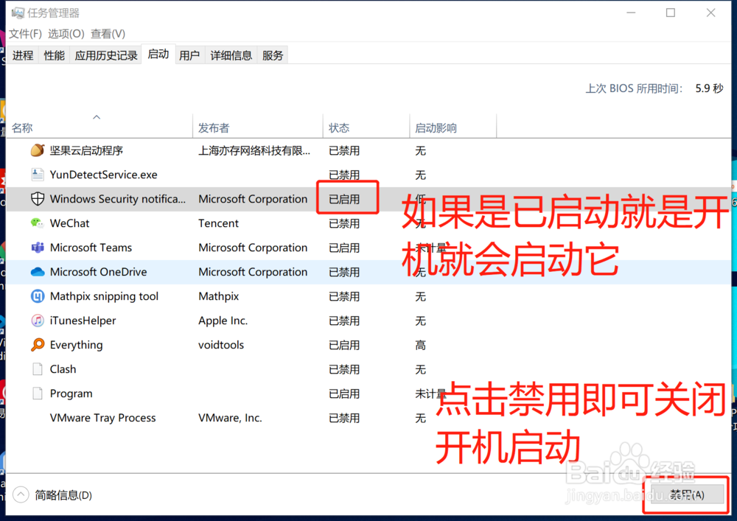Select the 坚果云启动程序 row name

point(86,150)
